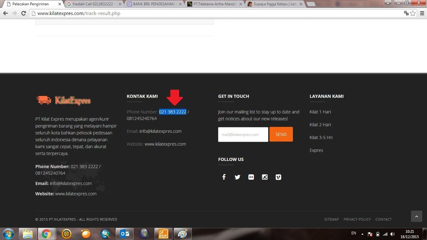Reload the page with refresh icon
This screenshot has width=427, height=240.
(23, 13)
